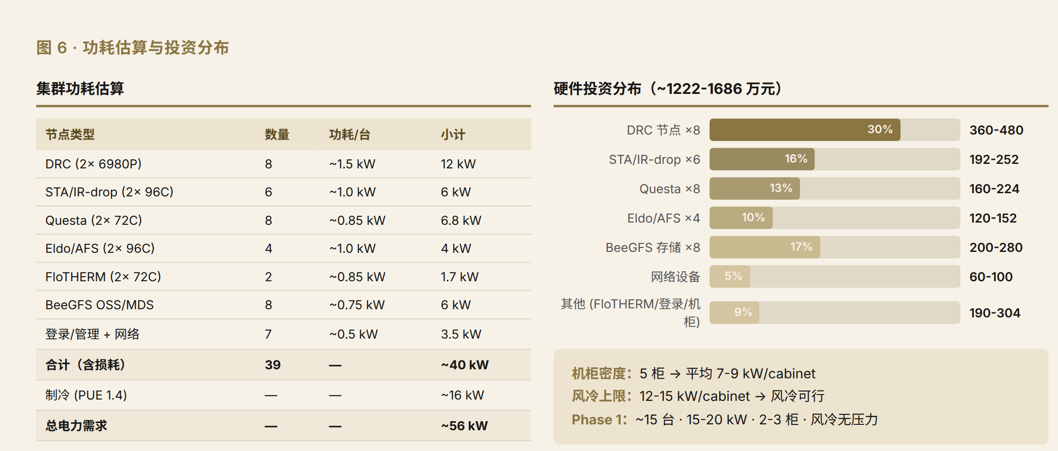Click the '192-252' cost value
Image resolution: width=1058 pixels, height=451 pixels.
994,159
